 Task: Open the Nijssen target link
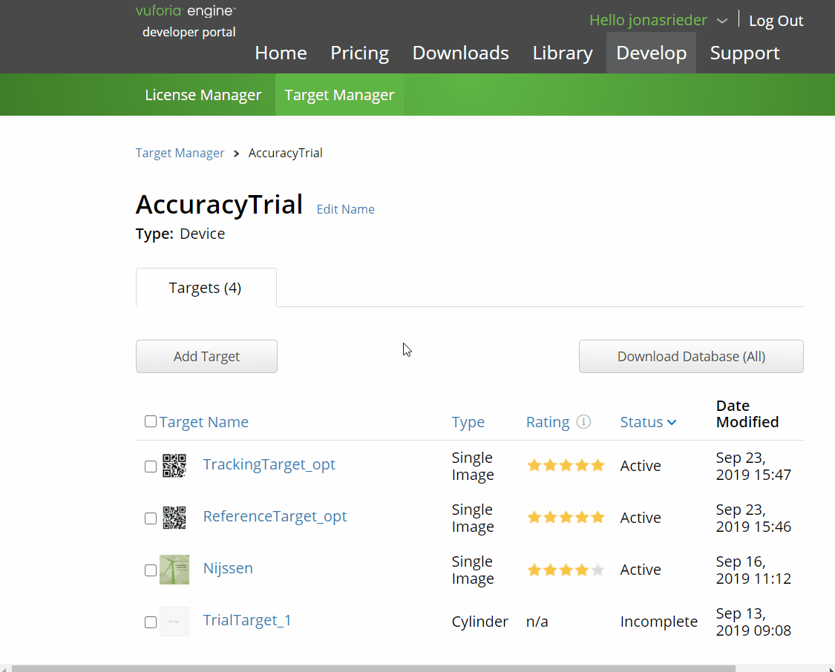[228, 568]
